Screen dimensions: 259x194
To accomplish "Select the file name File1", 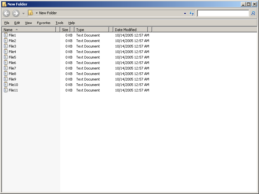I will pos(12,35).
